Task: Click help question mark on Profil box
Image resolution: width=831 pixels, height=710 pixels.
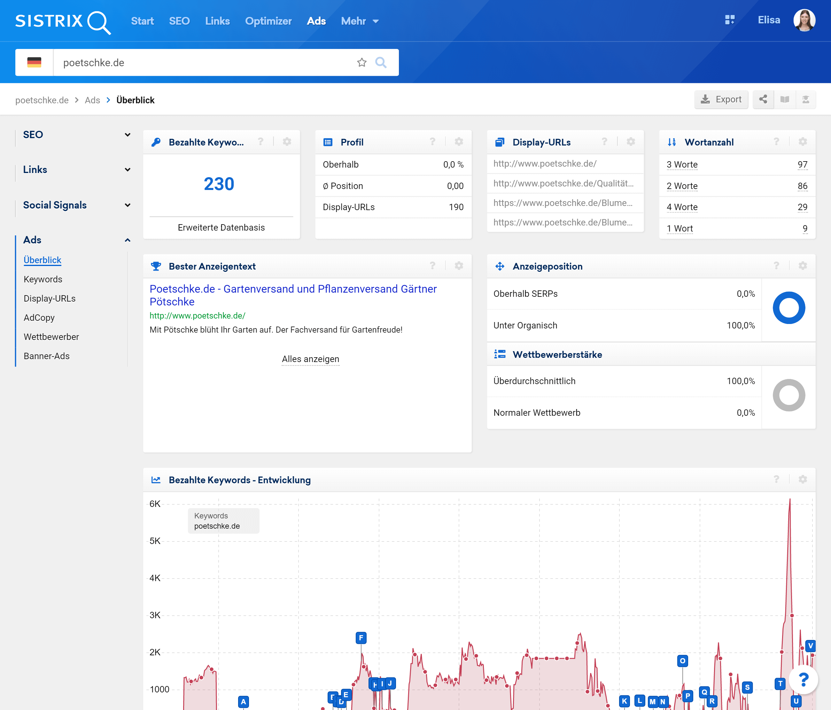Action: (432, 142)
